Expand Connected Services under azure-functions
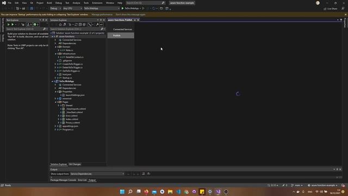348x196 pixels. 55,40
